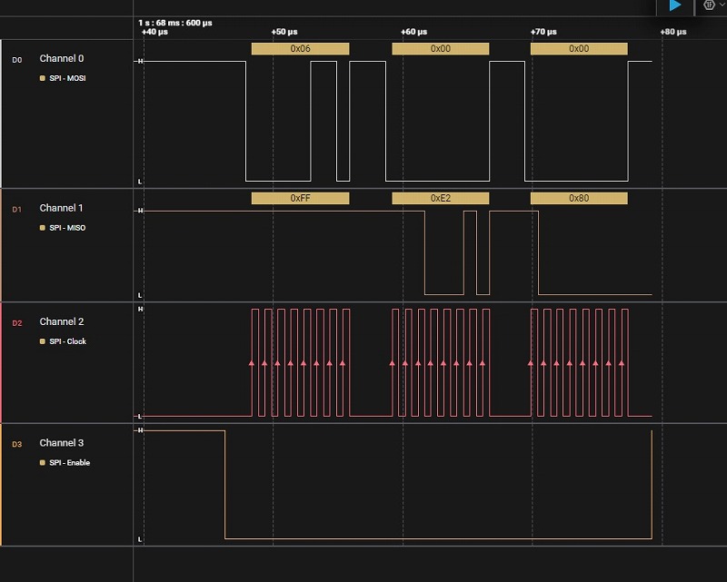
Task: Open the trigger mode hexagon icon
Action: pyautogui.click(x=709, y=5)
